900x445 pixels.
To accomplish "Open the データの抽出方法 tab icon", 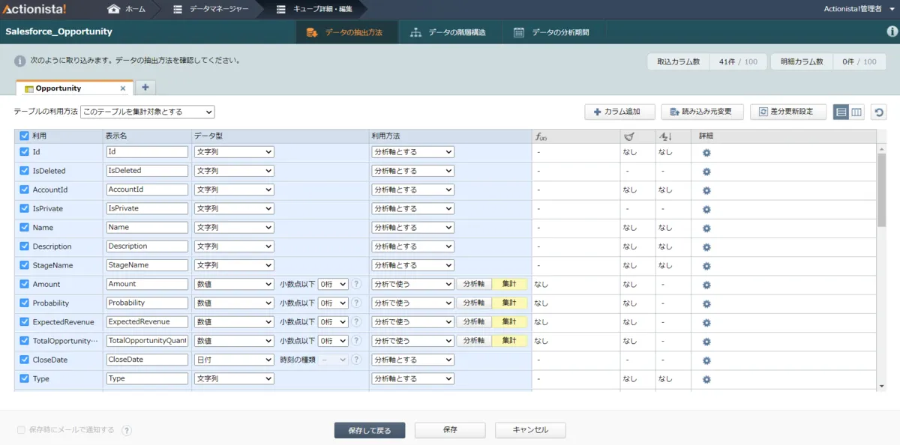I will [310, 32].
